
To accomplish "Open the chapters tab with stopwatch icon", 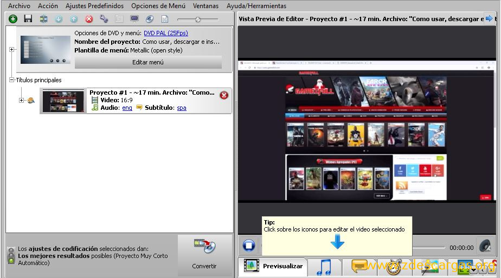I will point(394,267).
